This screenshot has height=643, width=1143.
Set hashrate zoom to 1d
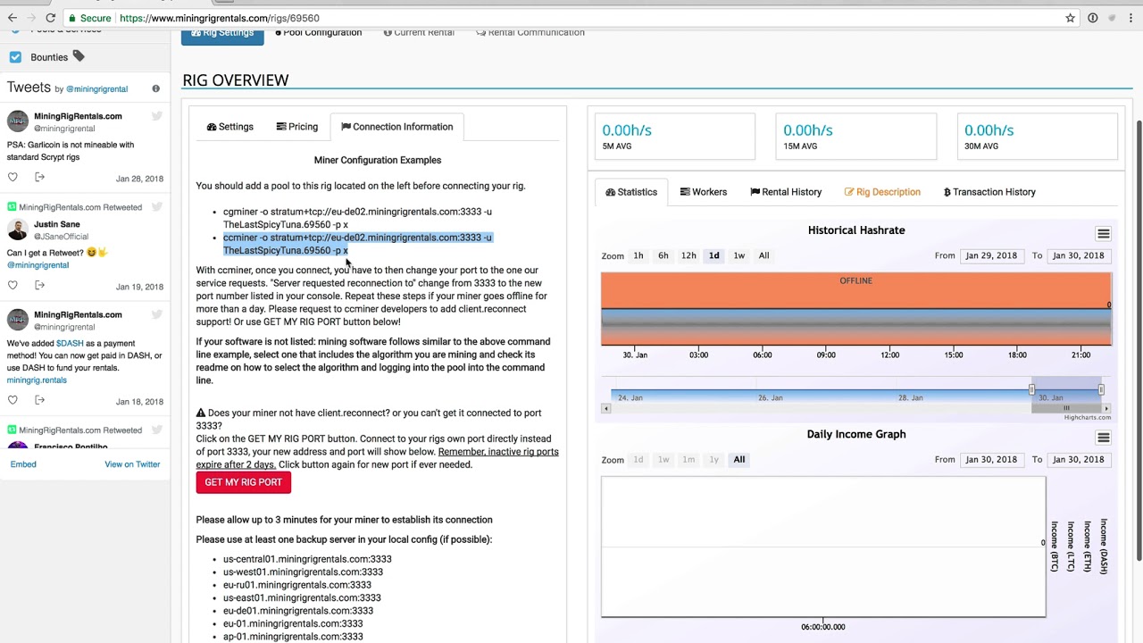(713, 255)
